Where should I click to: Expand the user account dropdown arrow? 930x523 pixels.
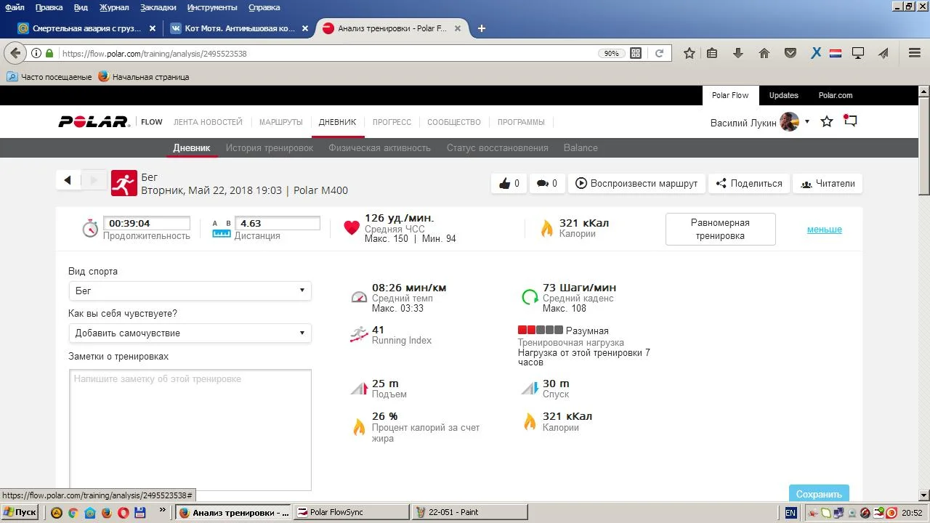pyautogui.click(x=806, y=121)
